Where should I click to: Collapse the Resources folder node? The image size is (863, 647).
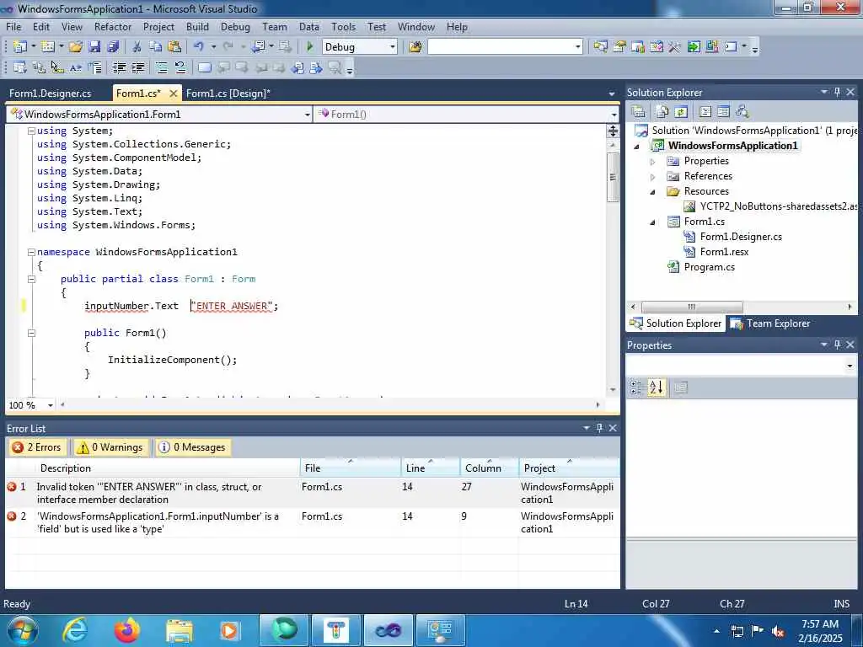coord(653,192)
